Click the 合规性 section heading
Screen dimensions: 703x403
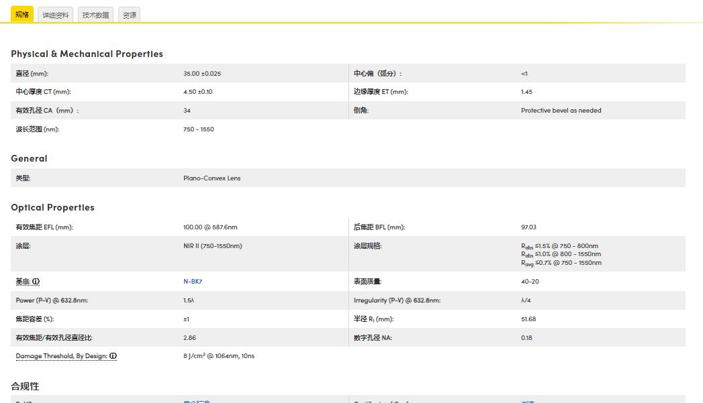25,386
